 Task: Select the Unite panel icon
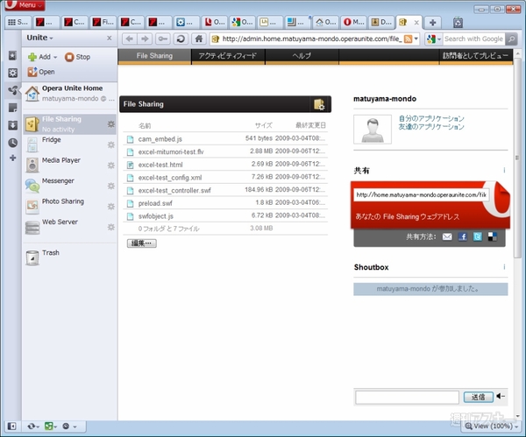(x=12, y=90)
